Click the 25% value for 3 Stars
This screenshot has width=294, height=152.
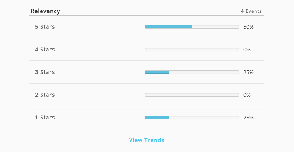(x=249, y=72)
